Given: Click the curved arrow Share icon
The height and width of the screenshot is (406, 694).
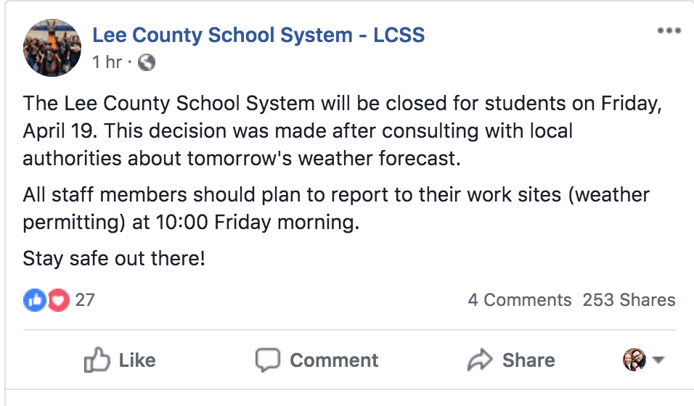Looking at the screenshot, I should point(480,360).
